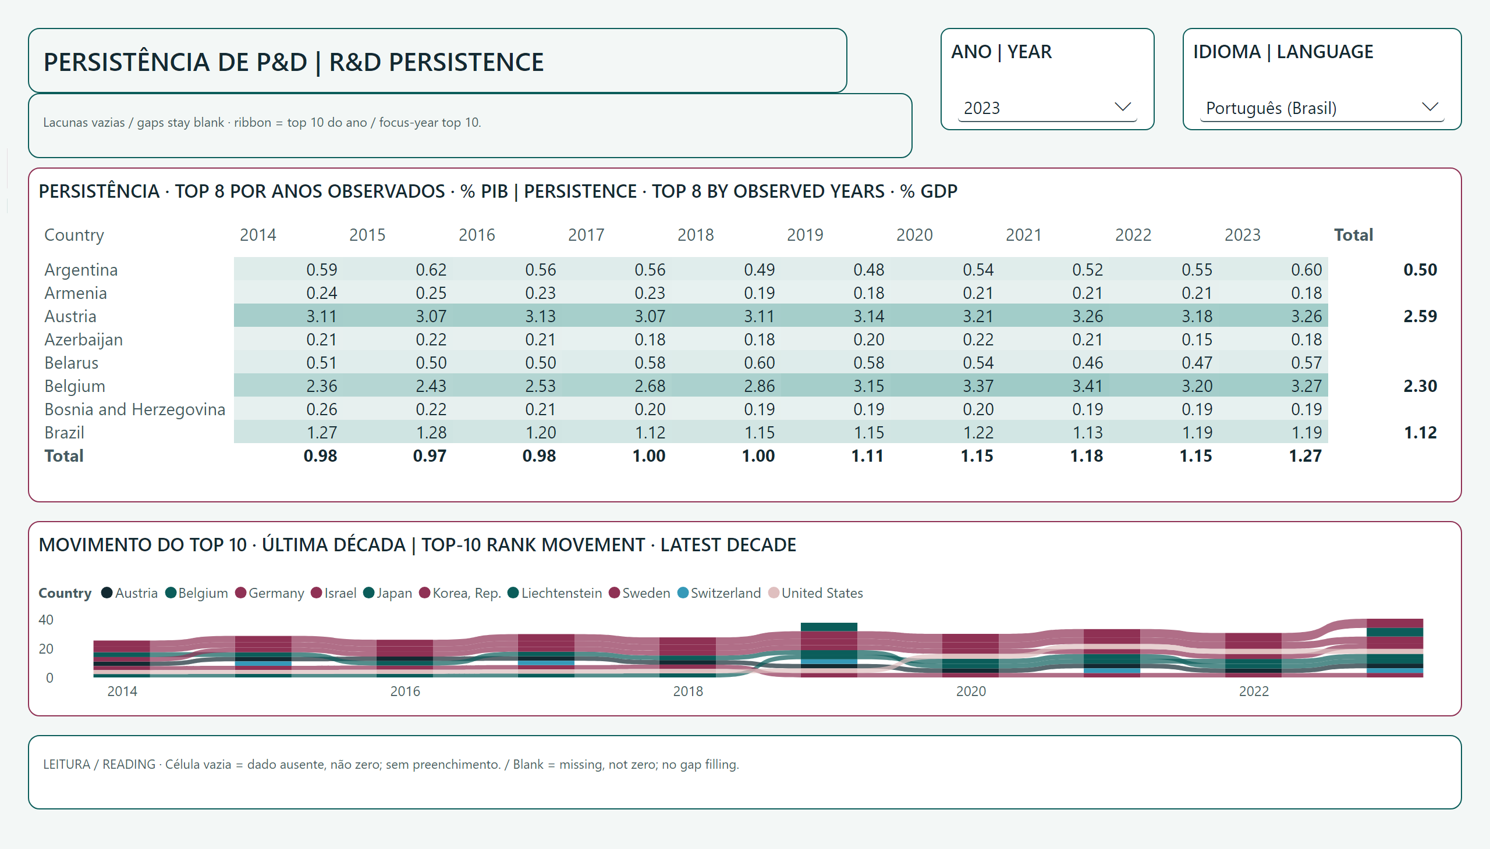Click the Lacunas vazias subtitle text
The image size is (1490, 849).
coord(262,123)
